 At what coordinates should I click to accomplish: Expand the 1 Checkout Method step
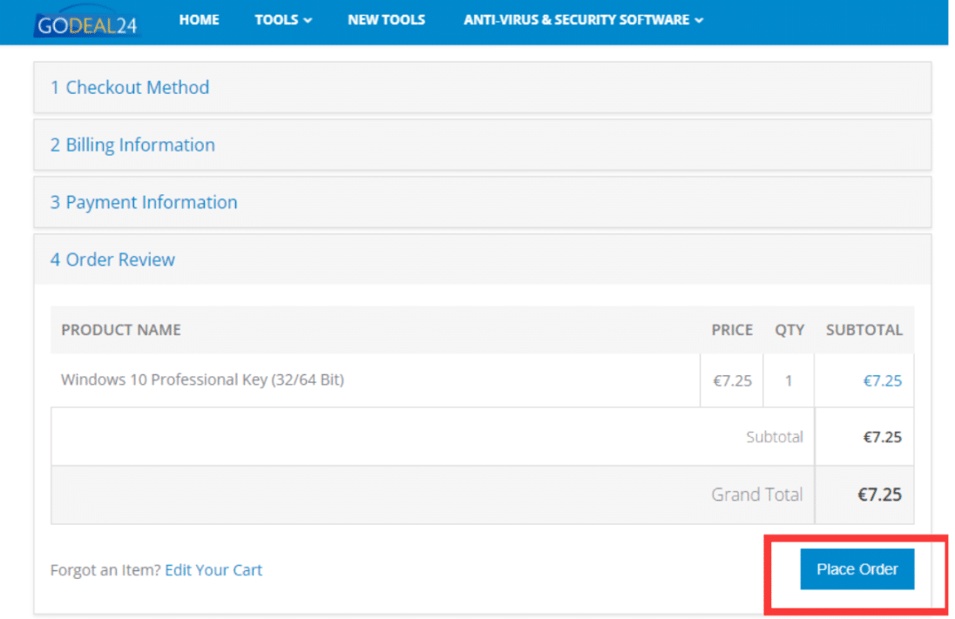483,88
